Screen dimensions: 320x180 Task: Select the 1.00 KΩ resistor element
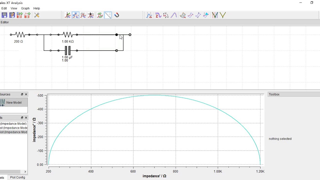[67, 35]
